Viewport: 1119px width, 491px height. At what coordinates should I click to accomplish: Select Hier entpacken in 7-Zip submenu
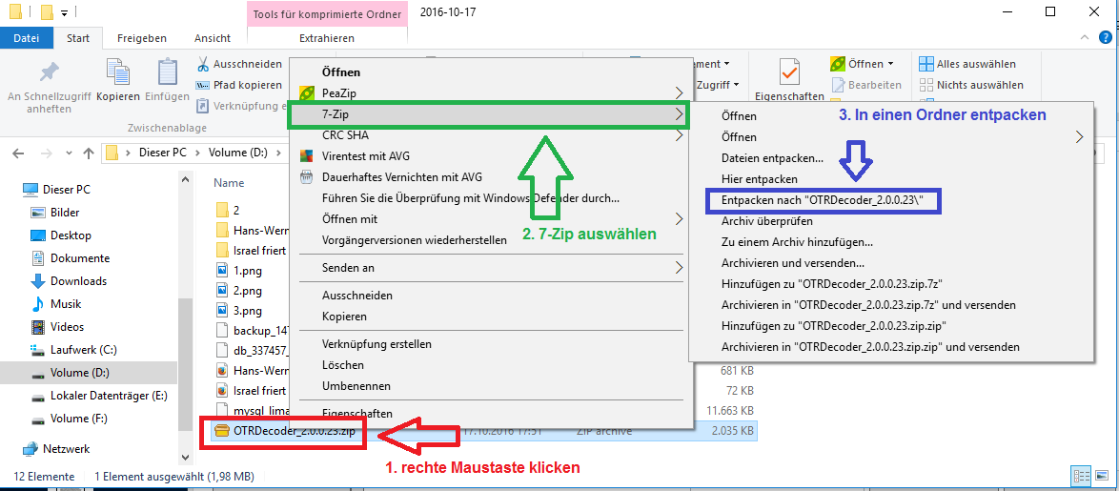(x=760, y=179)
